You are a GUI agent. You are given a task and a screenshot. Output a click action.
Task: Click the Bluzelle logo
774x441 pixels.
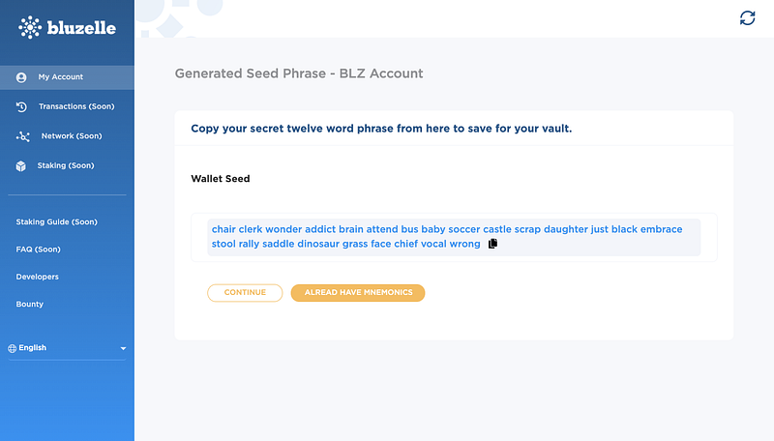(66, 27)
